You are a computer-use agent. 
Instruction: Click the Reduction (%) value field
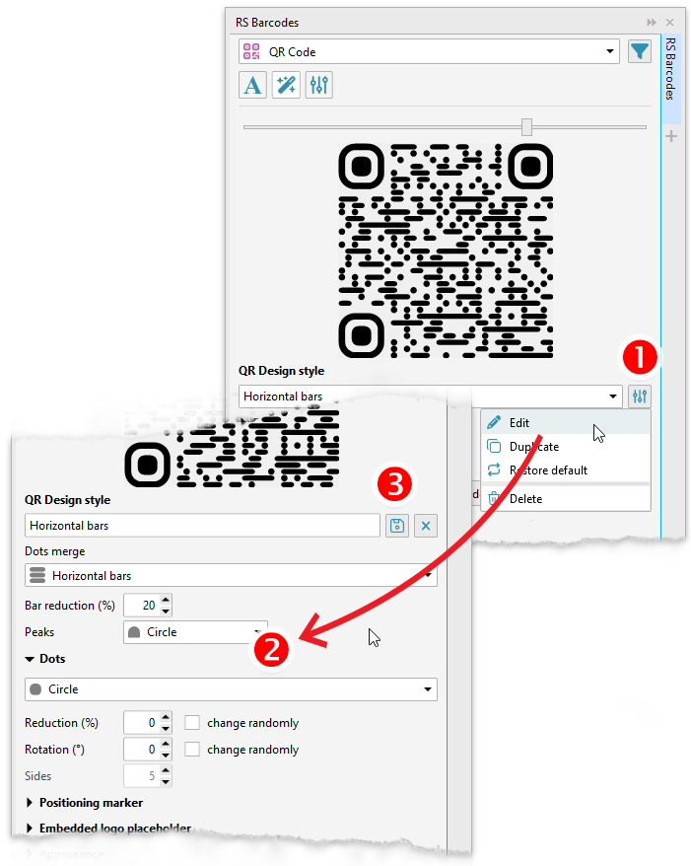tap(142, 723)
